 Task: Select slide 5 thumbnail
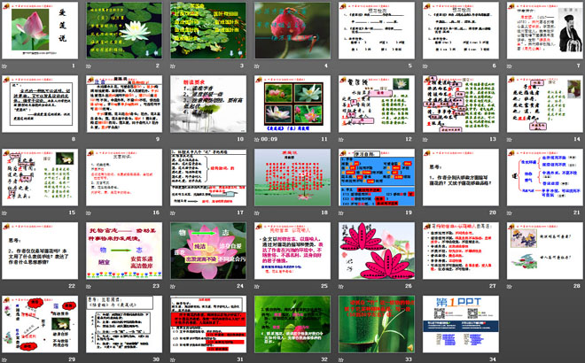pyautogui.click(x=377, y=31)
